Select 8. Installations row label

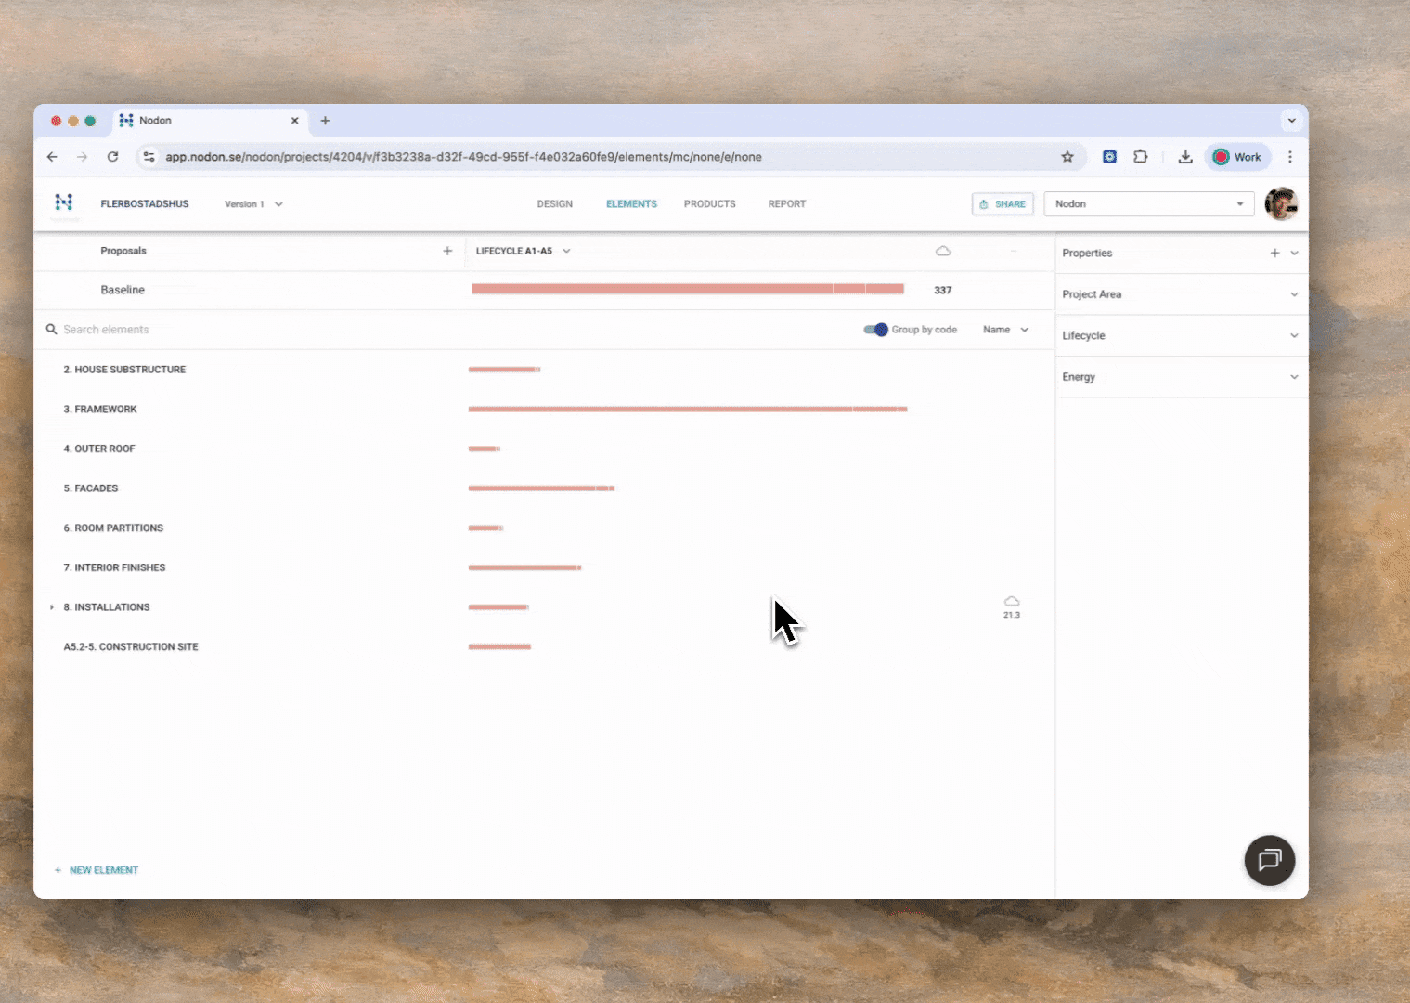point(107,607)
